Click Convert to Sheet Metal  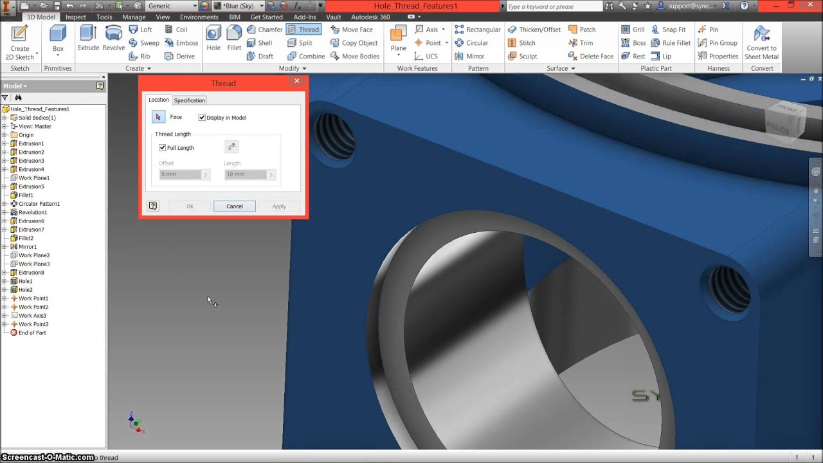click(x=761, y=42)
